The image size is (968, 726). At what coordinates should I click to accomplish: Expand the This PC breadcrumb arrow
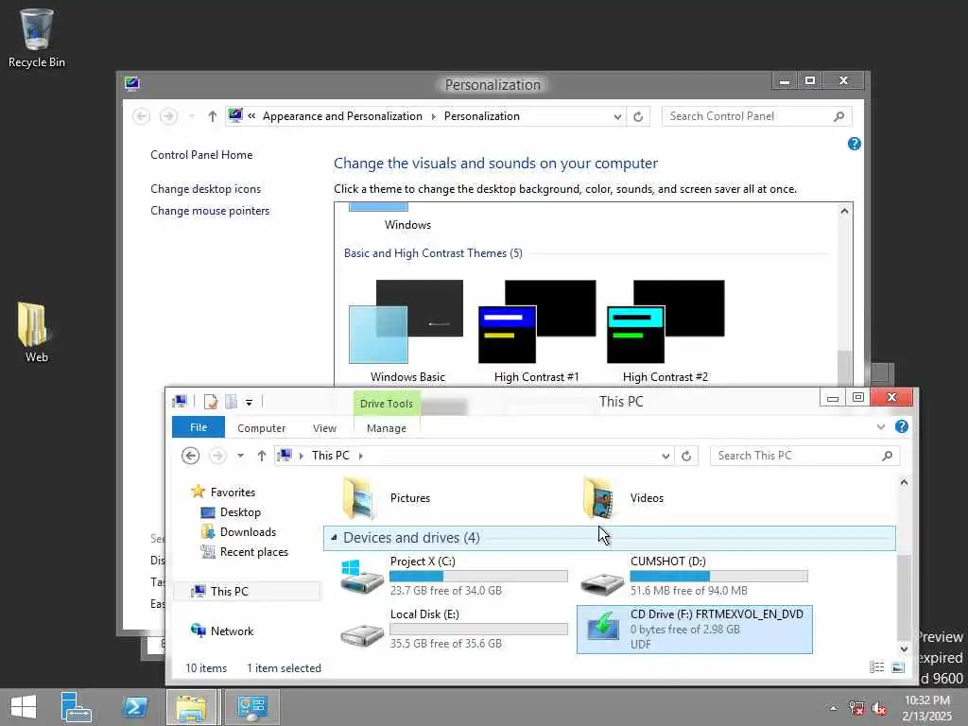point(361,456)
